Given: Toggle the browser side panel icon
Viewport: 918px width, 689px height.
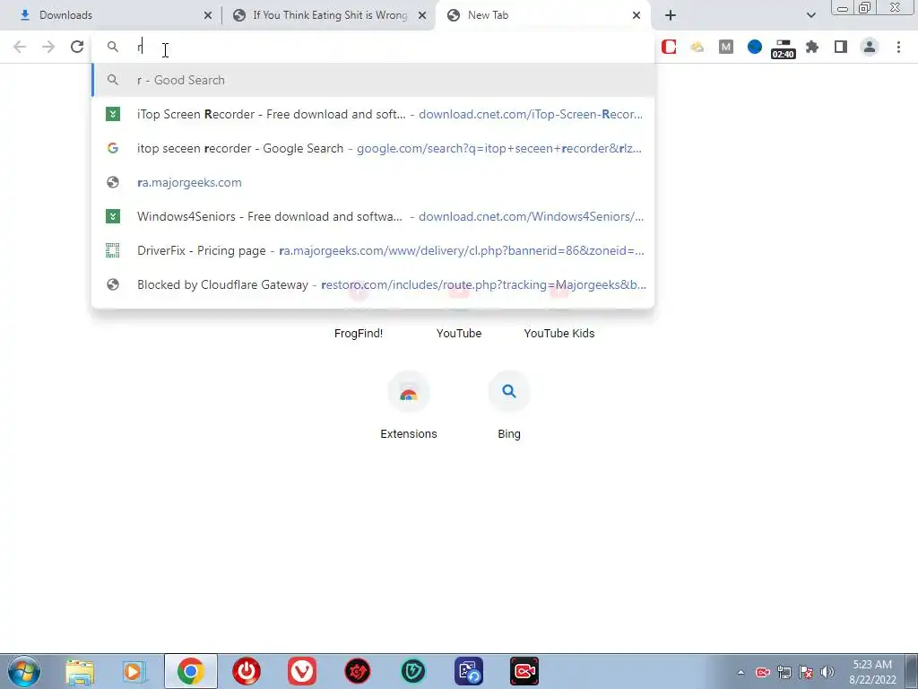Looking at the screenshot, I should point(841,47).
